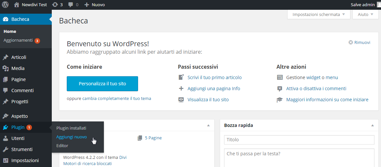Click the Utenti user icon in sidebar

(x=6, y=138)
